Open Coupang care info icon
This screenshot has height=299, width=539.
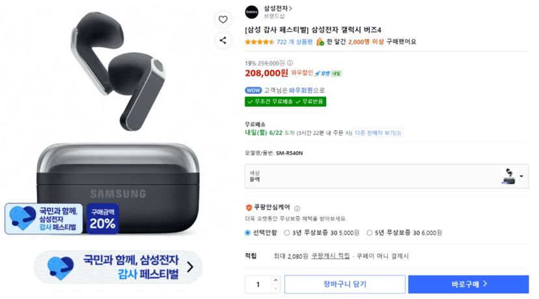point(297,208)
